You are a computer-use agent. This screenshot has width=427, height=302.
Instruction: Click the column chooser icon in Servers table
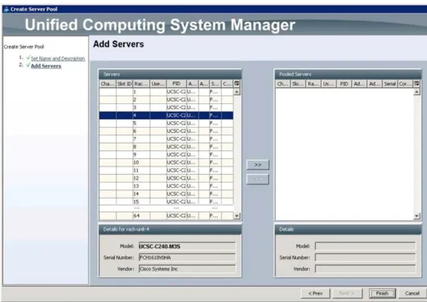[x=237, y=83]
